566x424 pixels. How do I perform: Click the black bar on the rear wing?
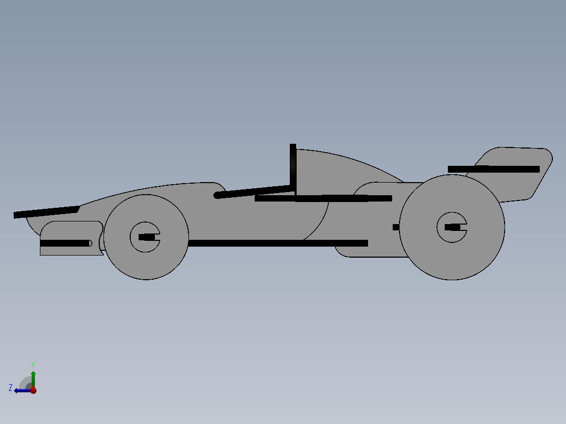click(494, 169)
